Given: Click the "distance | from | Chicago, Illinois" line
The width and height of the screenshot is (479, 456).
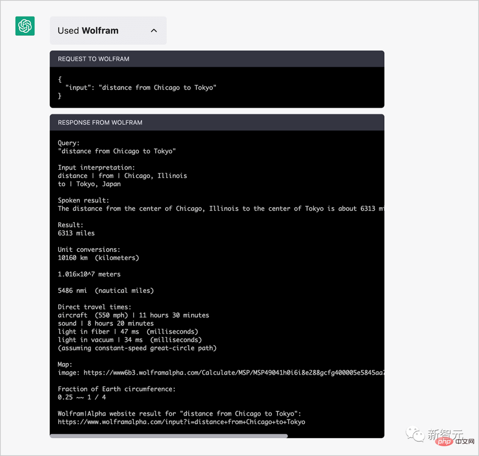Looking at the screenshot, I should pos(122,176).
